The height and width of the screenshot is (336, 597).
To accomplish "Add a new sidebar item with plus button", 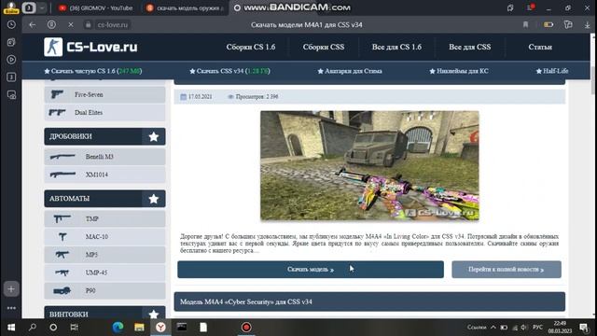I will [11, 289].
